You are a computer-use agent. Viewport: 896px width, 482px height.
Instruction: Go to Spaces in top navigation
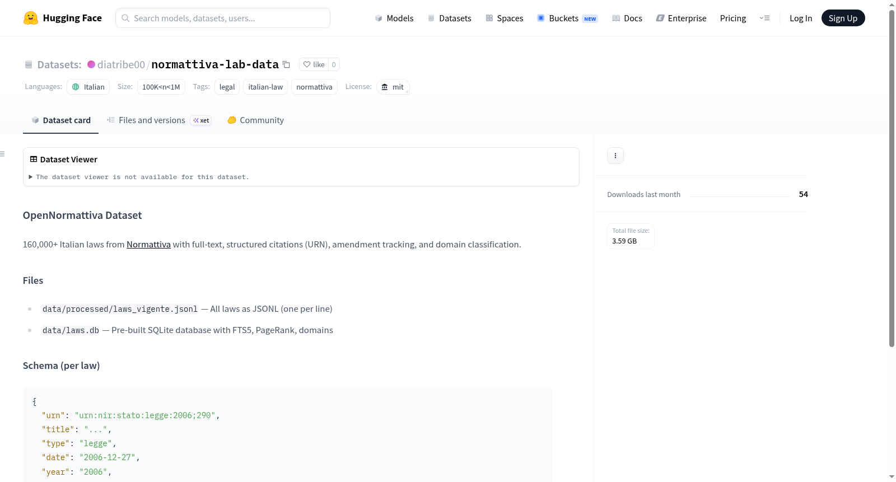(x=504, y=18)
